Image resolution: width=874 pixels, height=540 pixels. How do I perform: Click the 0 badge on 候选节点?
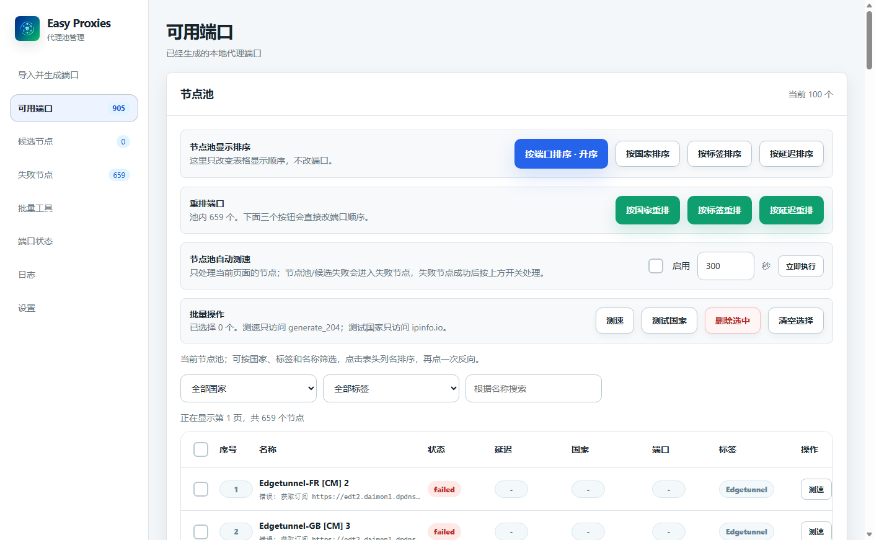point(123,141)
